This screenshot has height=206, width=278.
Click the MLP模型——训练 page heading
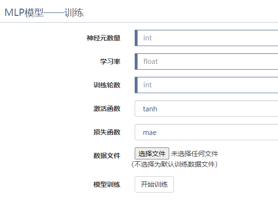44,12
